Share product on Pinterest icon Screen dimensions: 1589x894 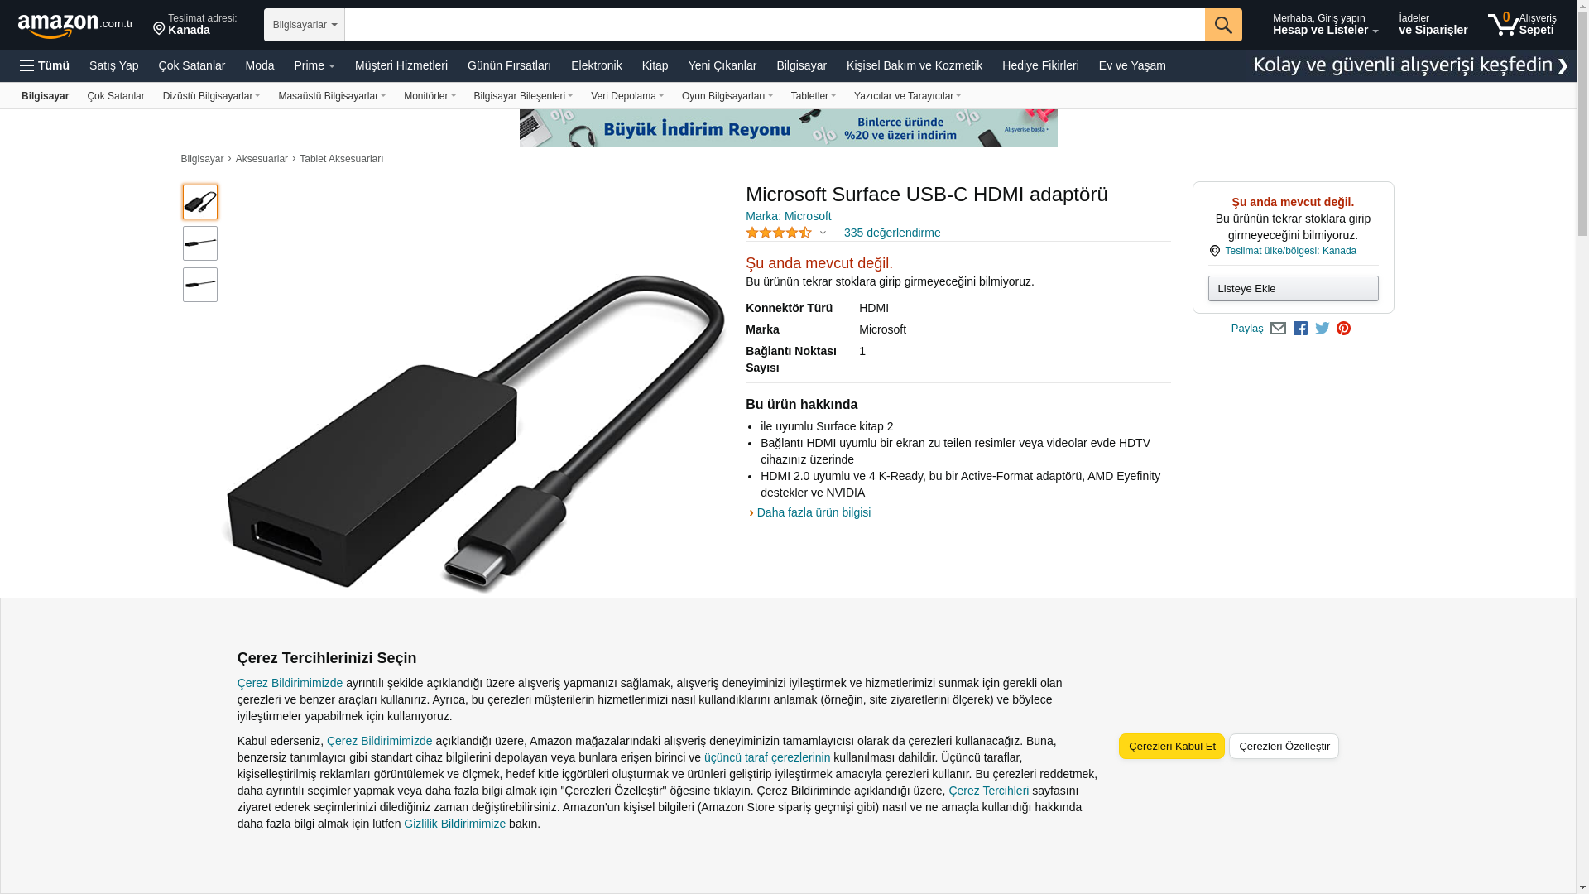click(x=1343, y=329)
